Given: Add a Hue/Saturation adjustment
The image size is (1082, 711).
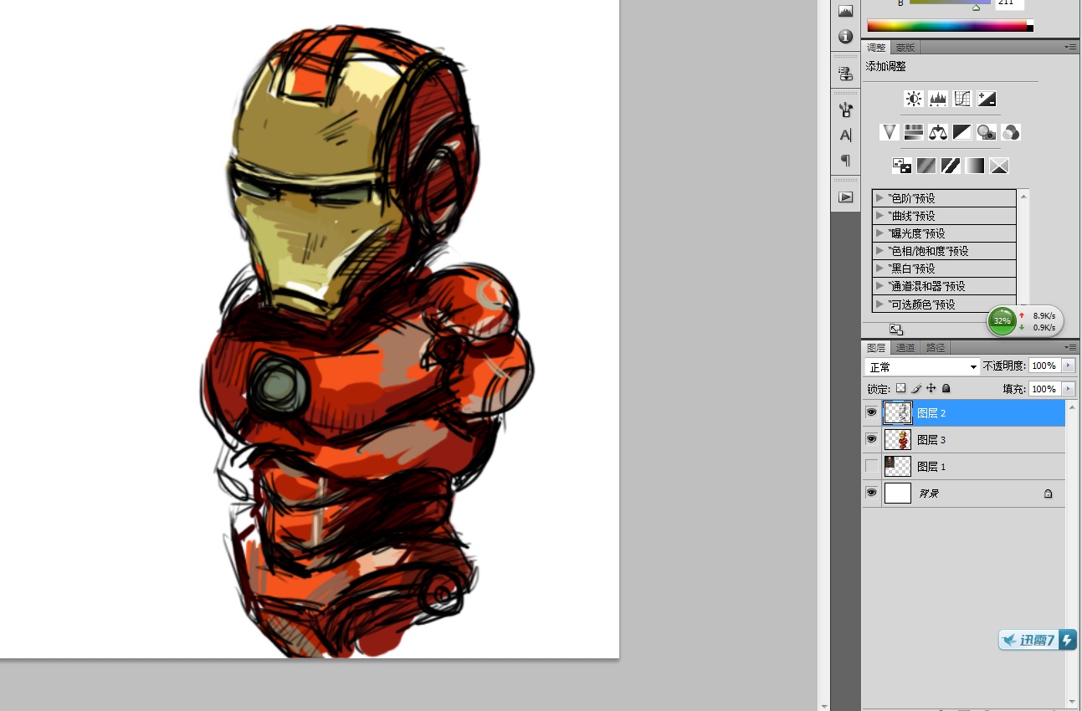Looking at the screenshot, I should click(914, 132).
